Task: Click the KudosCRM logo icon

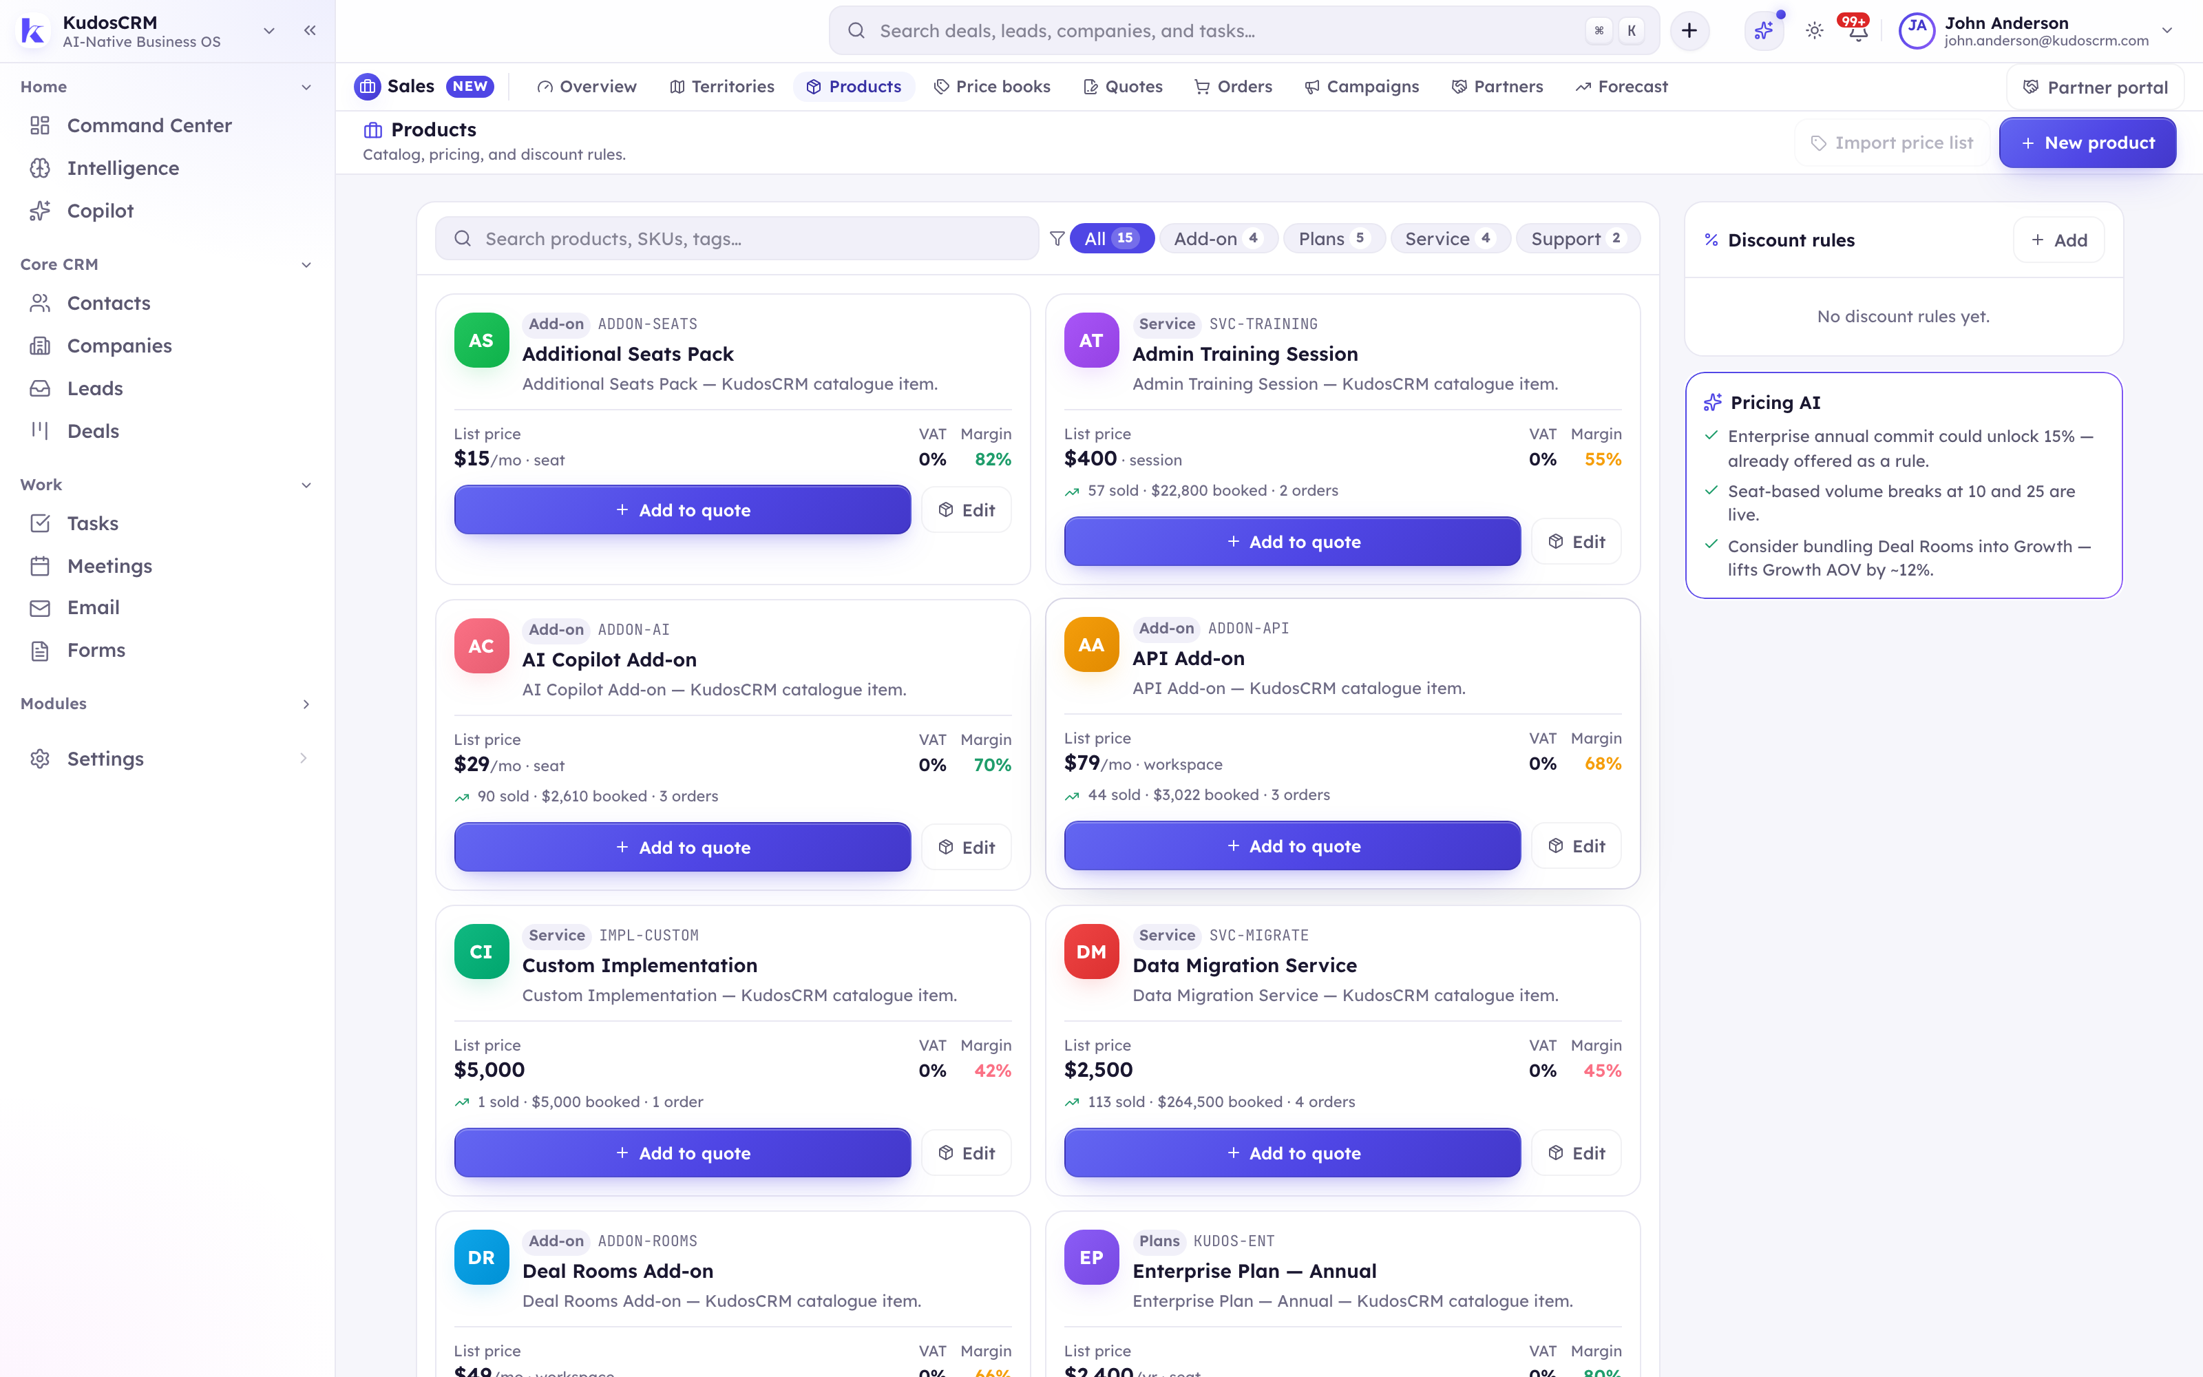Action: (x=33, y=31)
